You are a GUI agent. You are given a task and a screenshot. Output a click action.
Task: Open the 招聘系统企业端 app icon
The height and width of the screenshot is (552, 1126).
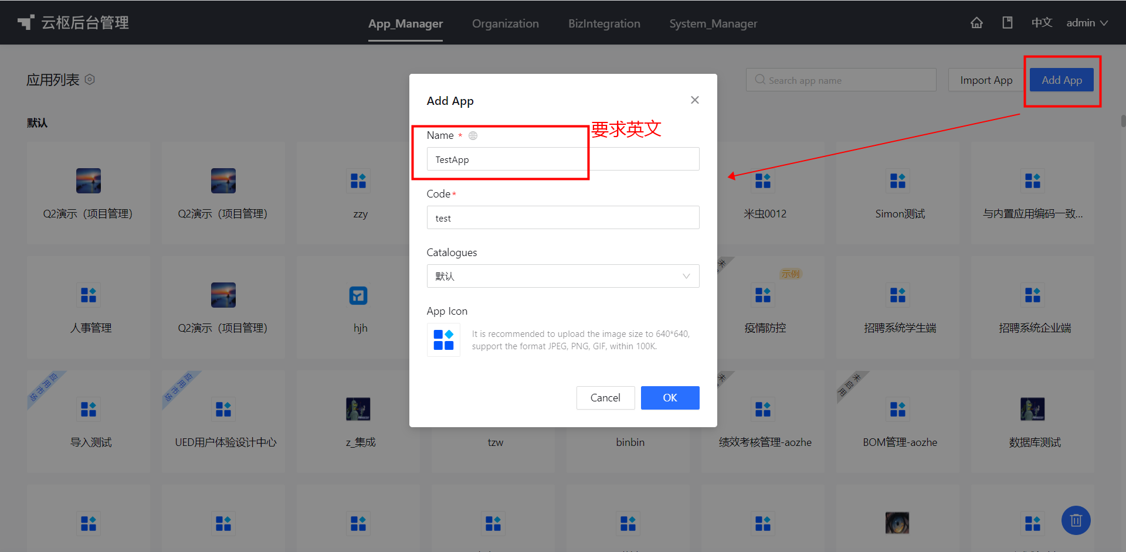(x=1033, y=295)
